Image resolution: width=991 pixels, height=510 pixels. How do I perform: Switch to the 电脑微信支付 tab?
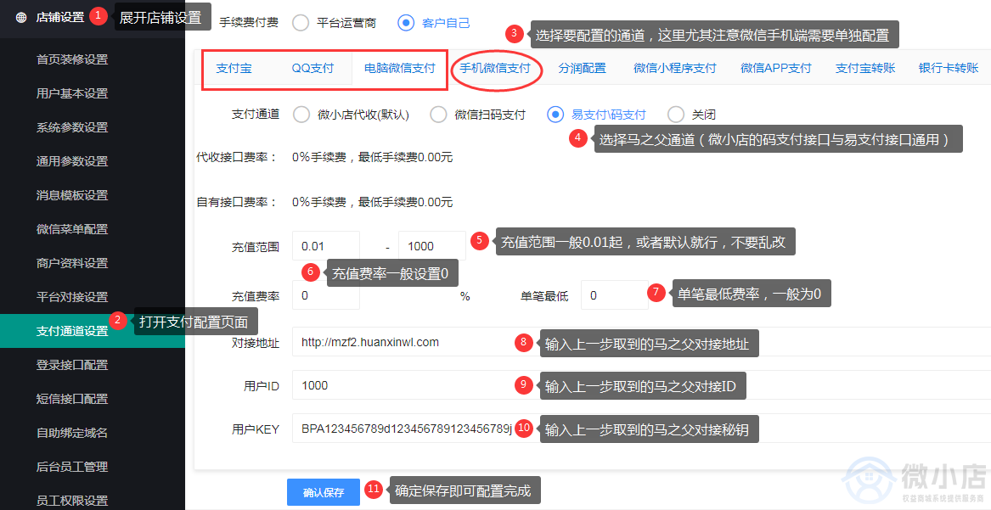point(399,68)
